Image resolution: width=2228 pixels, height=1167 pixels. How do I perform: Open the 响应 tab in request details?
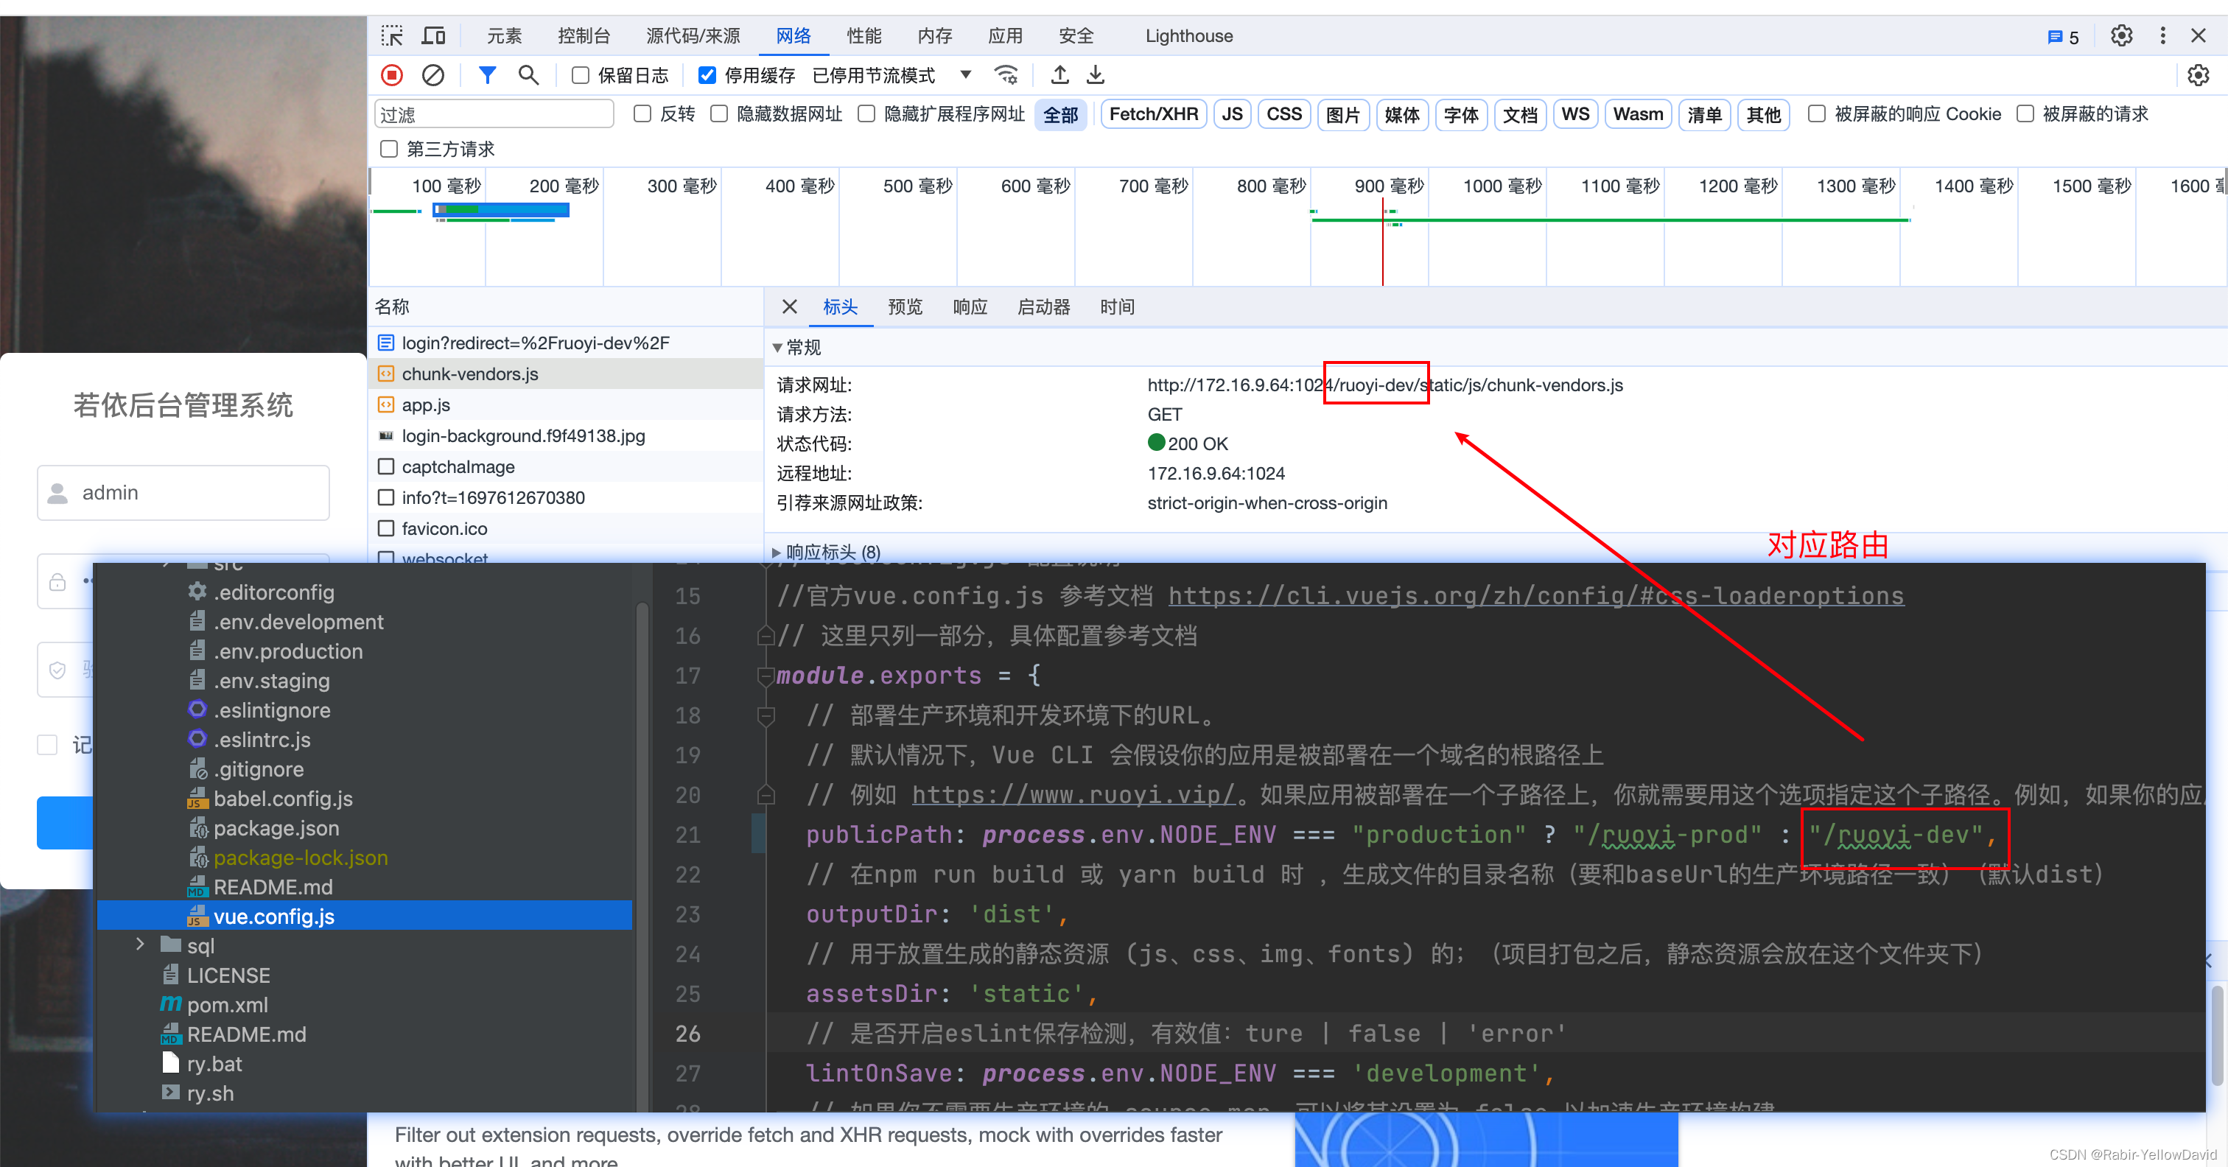coord(970,307)
